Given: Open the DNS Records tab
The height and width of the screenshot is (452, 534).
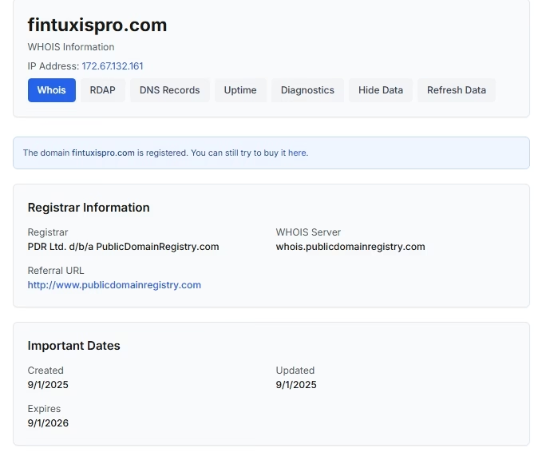Looking at the screenshot, I should [x=169, y=90].
